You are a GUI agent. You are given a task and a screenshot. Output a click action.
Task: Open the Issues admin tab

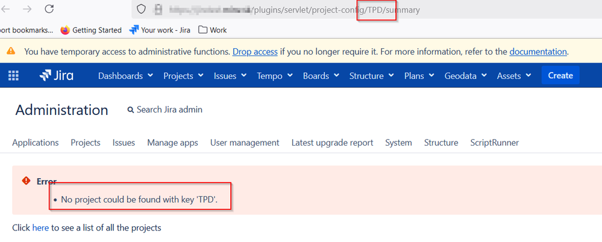[124, 143]
